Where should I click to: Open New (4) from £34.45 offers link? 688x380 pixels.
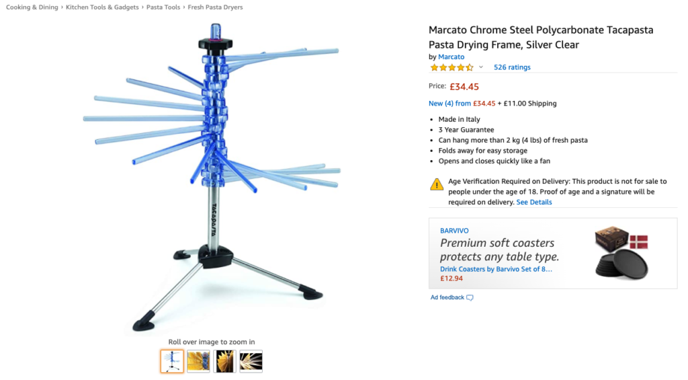click(462, 104)
